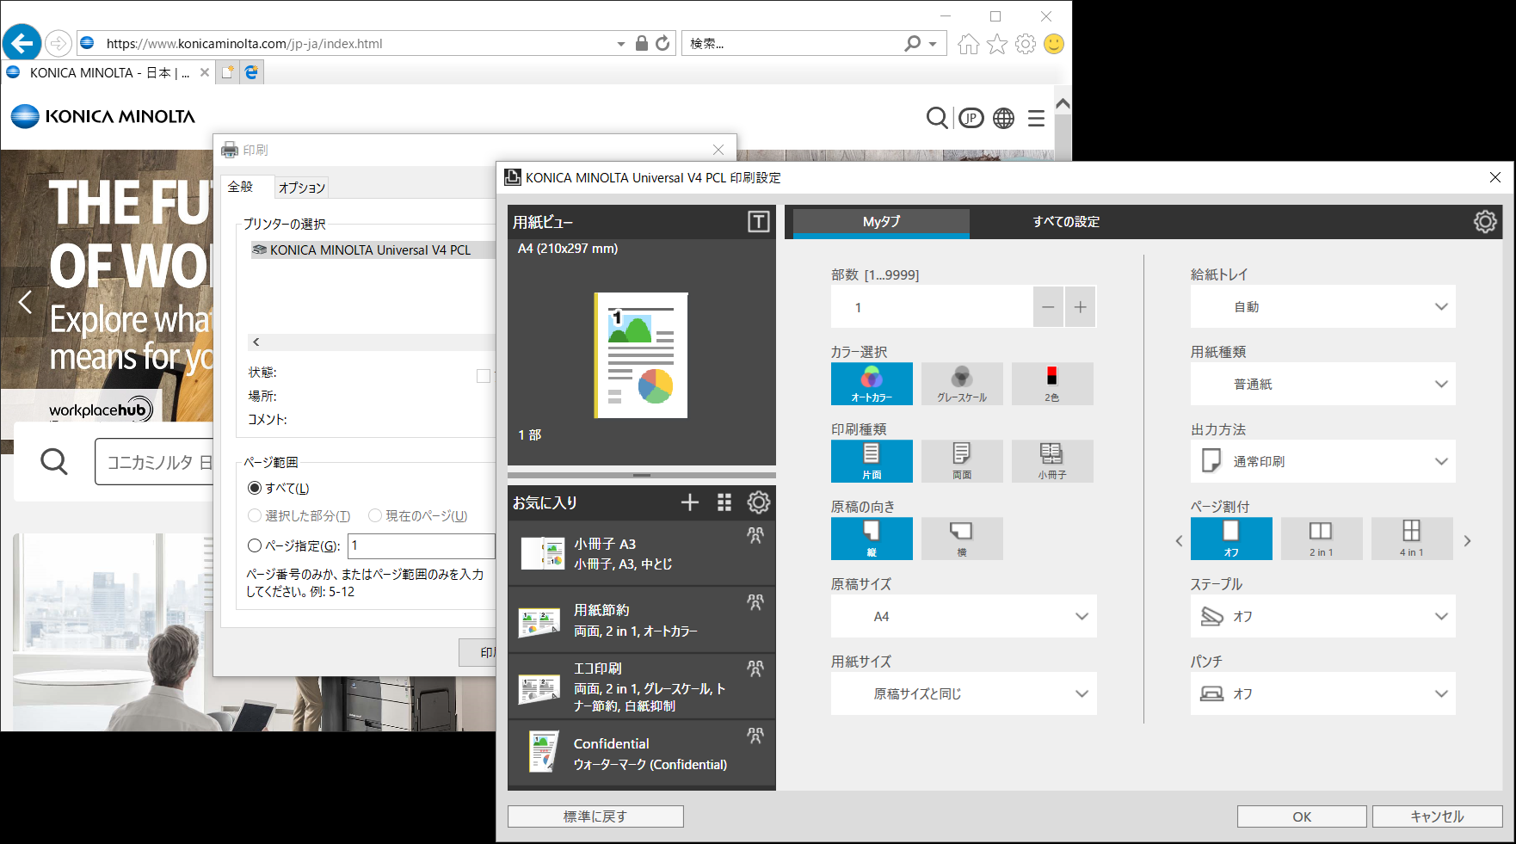Set landscape (横) orientation
The width and height of the screenshot is (1516, 844).
(x=962, y=539)
